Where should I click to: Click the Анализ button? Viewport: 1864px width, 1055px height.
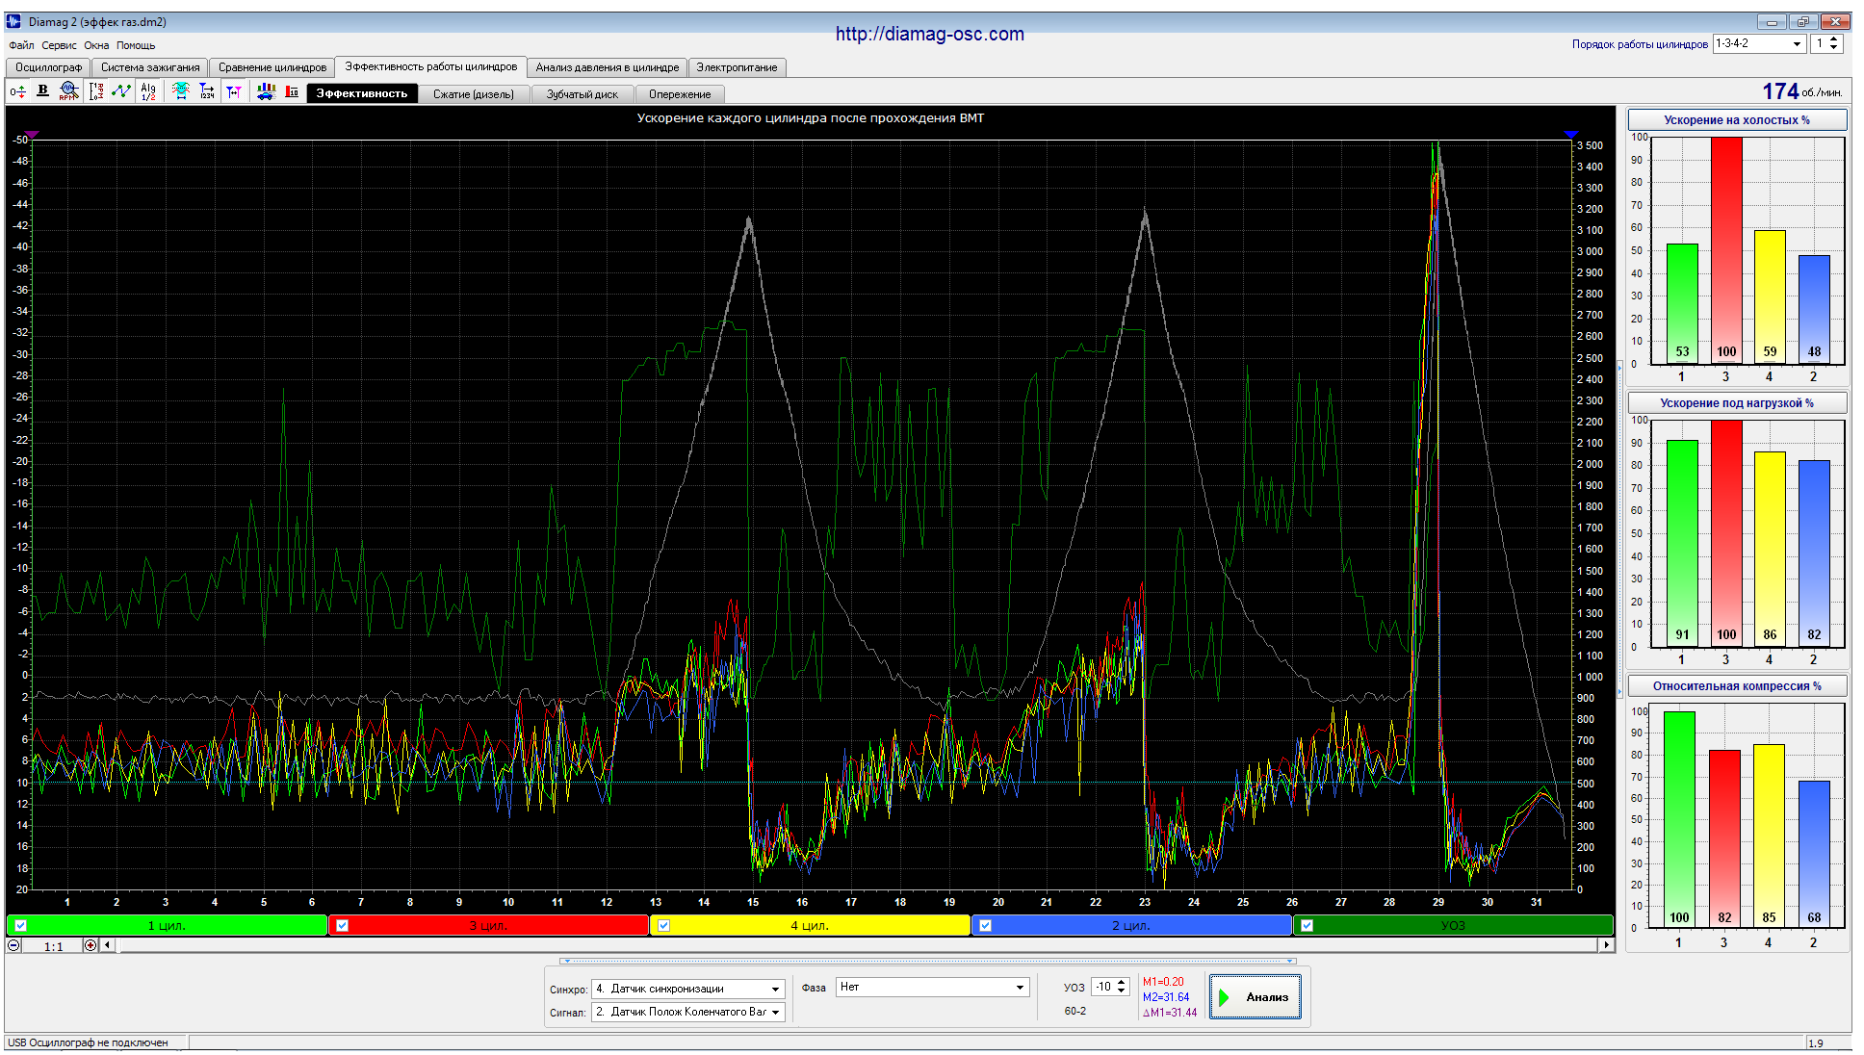(x=1256, y=997)
